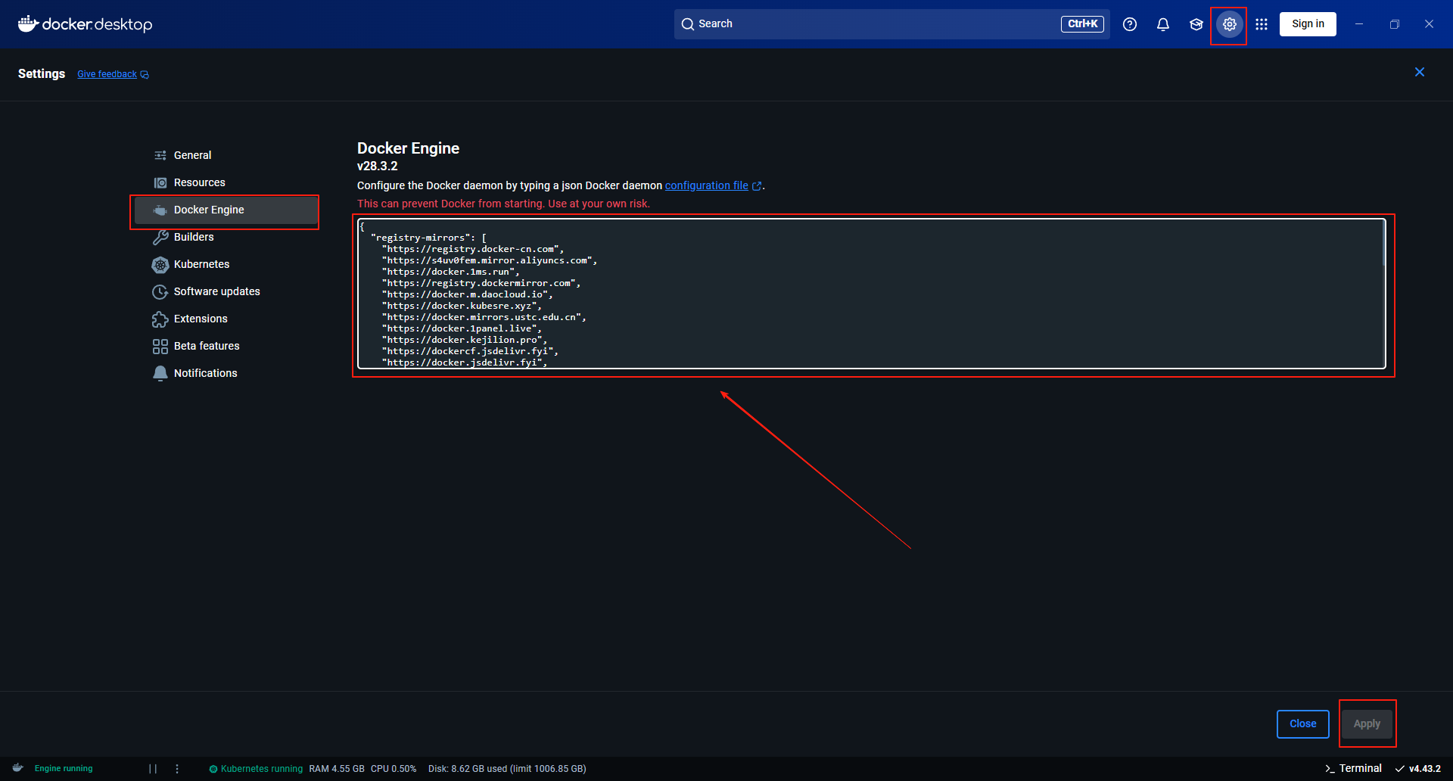Click the registry.docker-cn.com mirror line
The image size is (1453, 781).
(x=473, y=249)
